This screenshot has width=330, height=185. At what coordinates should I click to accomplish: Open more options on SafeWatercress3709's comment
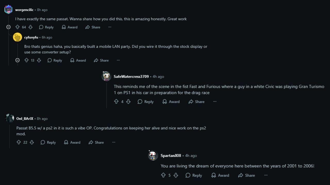click(215, 101)
